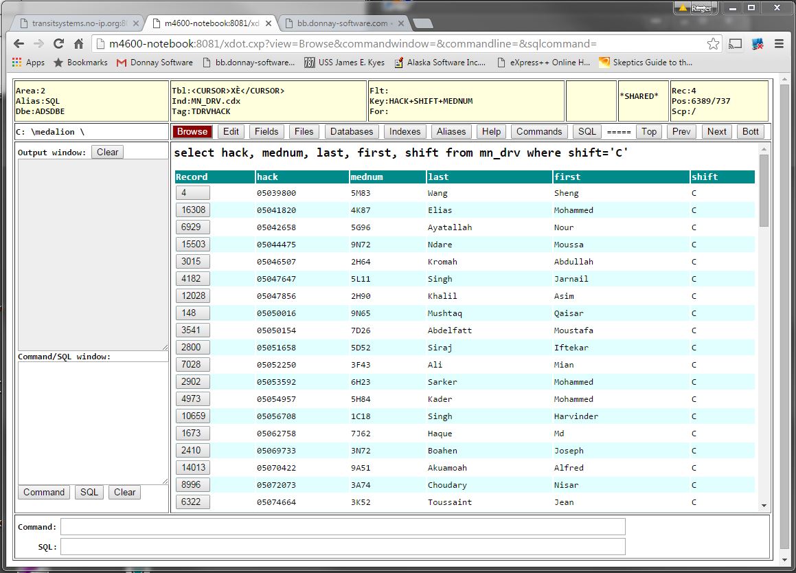
Task: Click the Skeptics Guide bookmark
Action: pyautogui.click(x=646, y=63)
